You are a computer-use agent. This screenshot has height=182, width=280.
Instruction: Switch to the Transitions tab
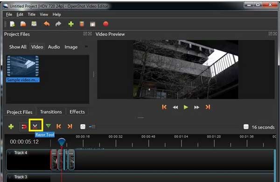pos(51,112)
